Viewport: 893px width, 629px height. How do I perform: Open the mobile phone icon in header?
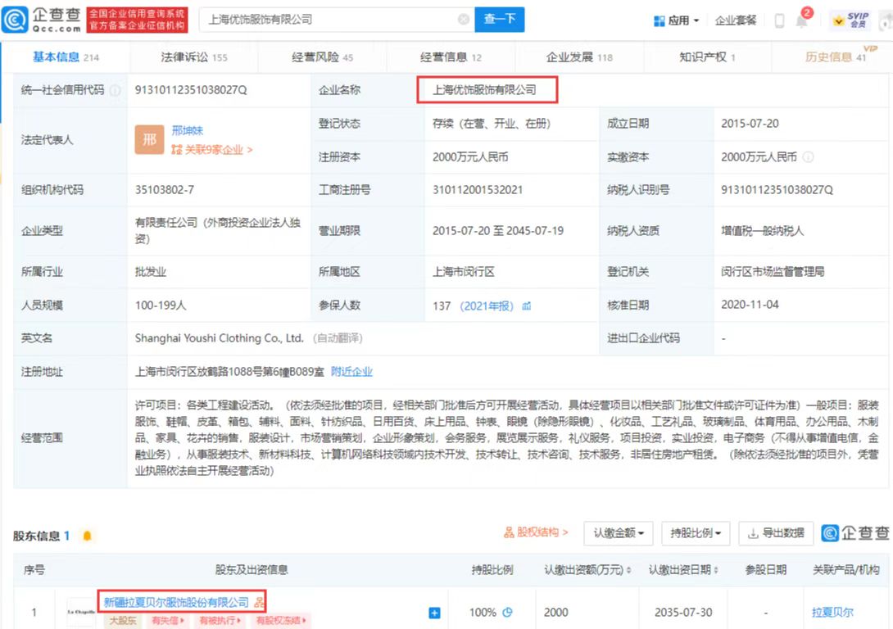click(x=779, y=21)
